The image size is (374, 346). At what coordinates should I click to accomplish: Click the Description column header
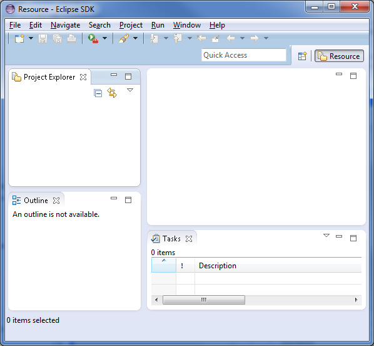point(278,265)
